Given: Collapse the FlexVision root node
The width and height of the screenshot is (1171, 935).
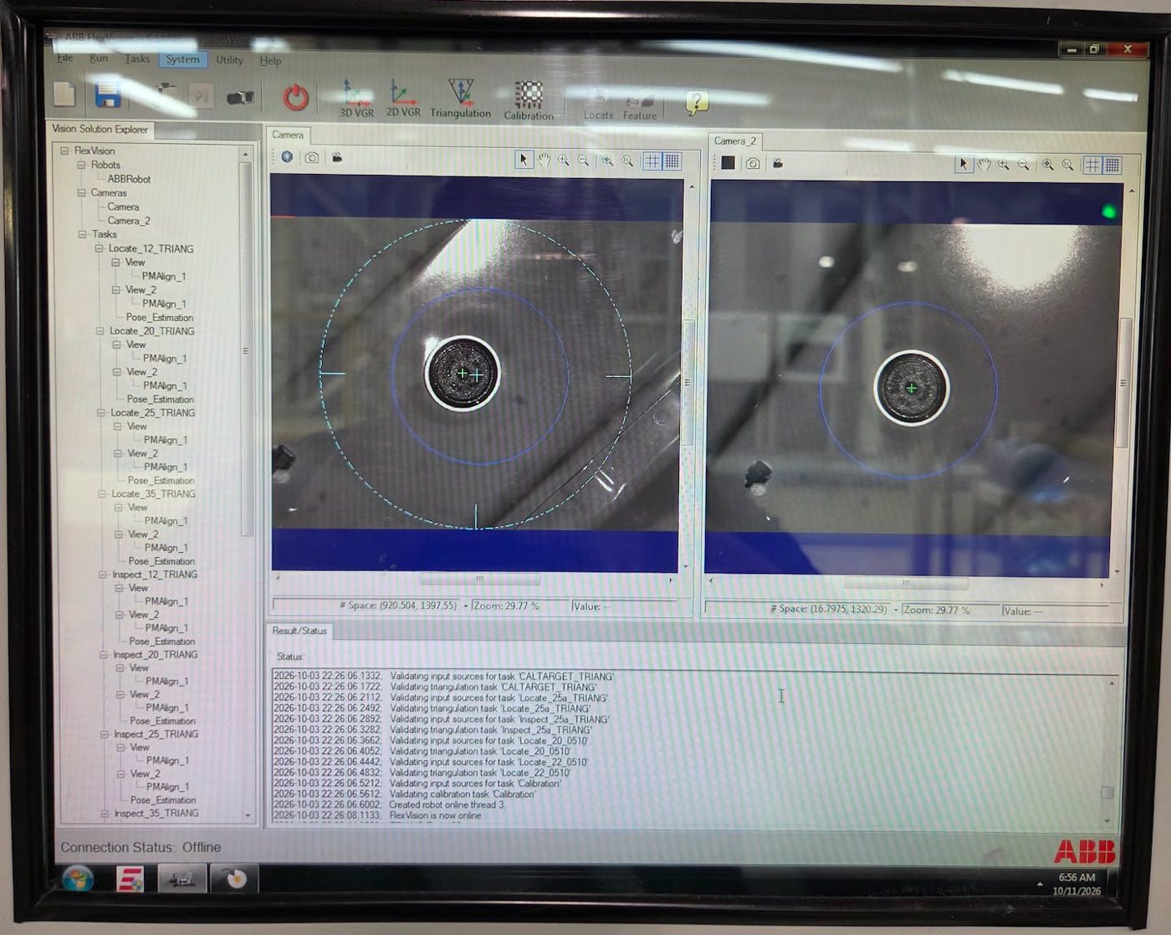Looking at the screenshot, I should 65,151.
